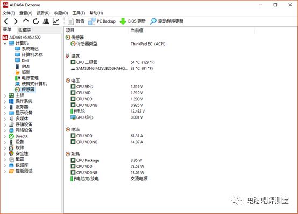Image resolution: width=298 pixels, height=214 pixels.
Task: Click the 性能测试 tree icon
Action: pos(11,171)
